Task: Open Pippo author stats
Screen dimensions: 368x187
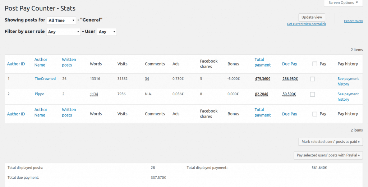Action: (x=40, y=94)
